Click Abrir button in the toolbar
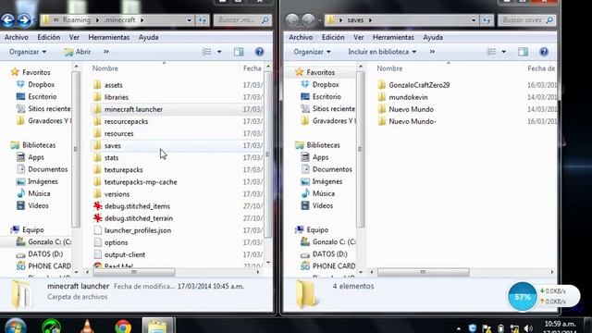 [78, 52]
